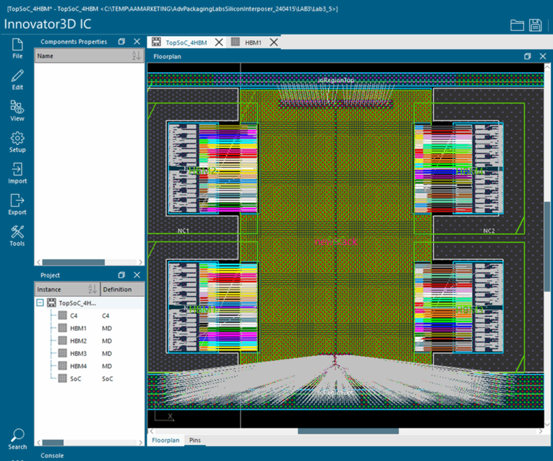The height and width of the screenshot is (461, 553).
Task: Open the Setup panel via its gear icon
Action: coord(17,141)
